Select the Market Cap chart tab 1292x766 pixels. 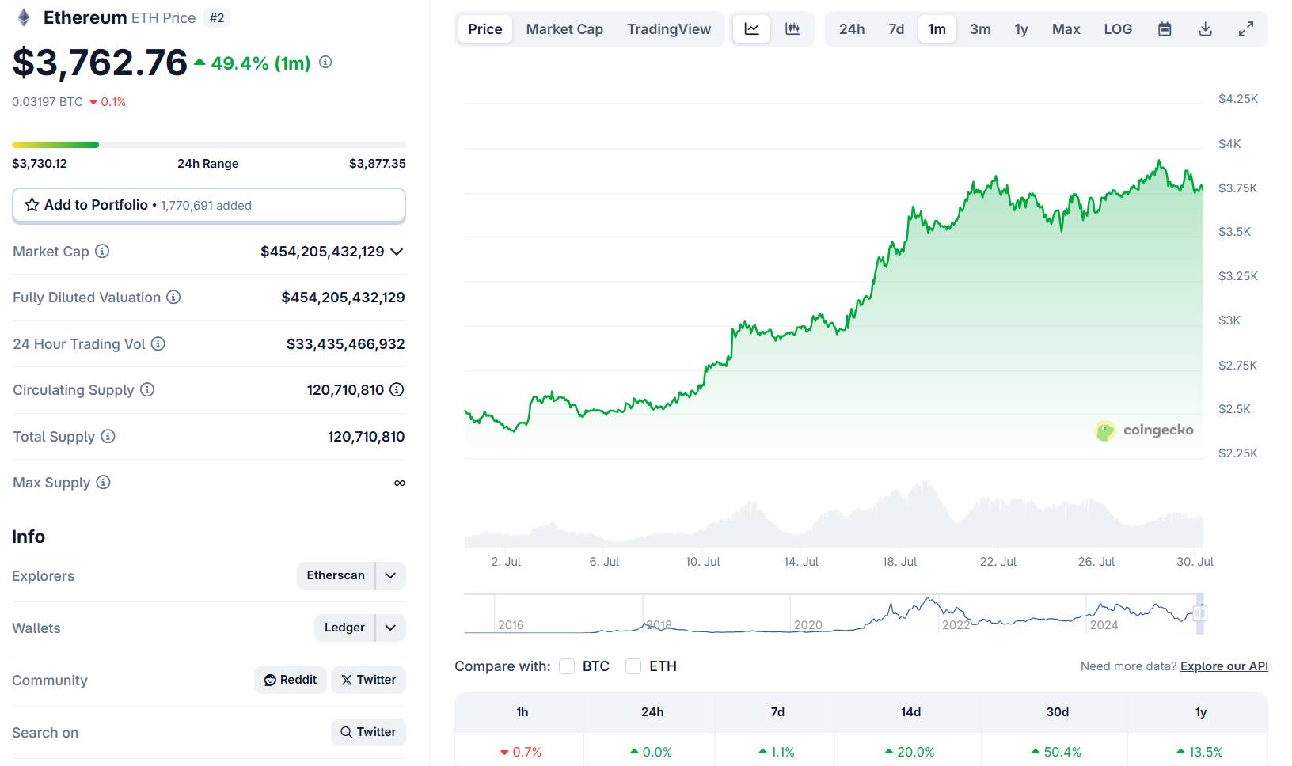coord(564,29)
